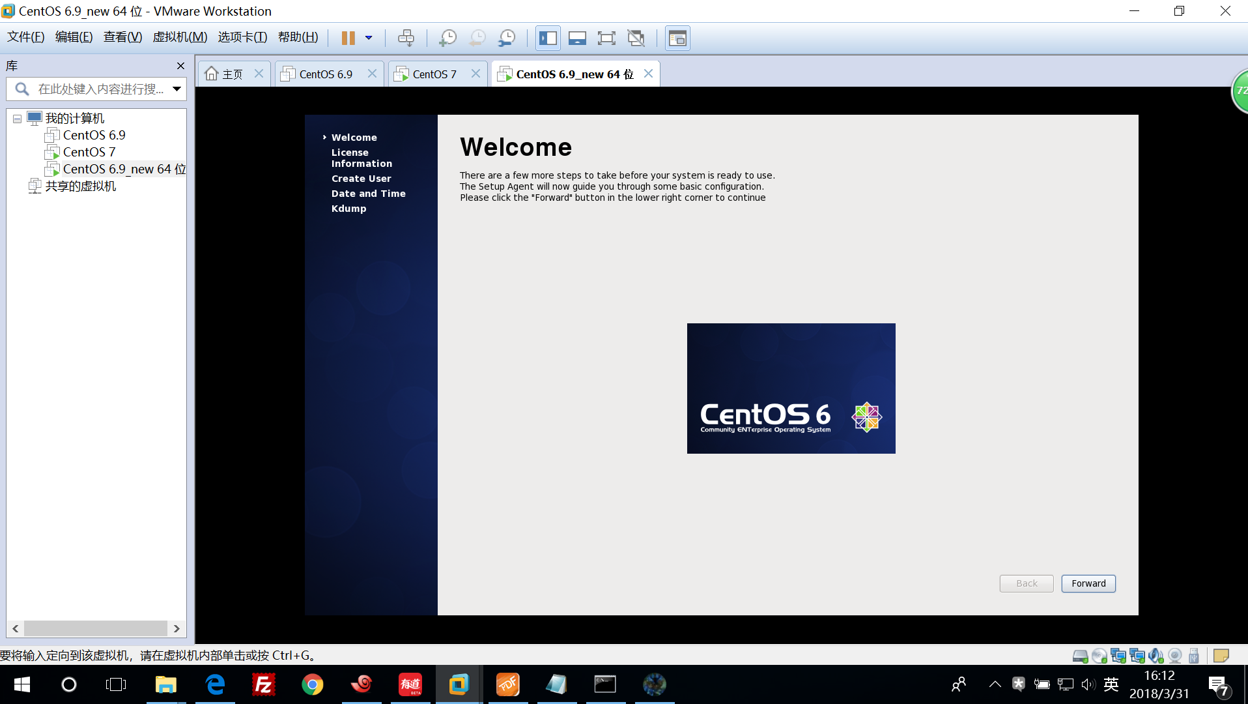Click the library horizontal scrollbar thumb
Image resolution: width=1248 pixels, height=704 pixels.
pyautogui.click(x=96, y=628)
